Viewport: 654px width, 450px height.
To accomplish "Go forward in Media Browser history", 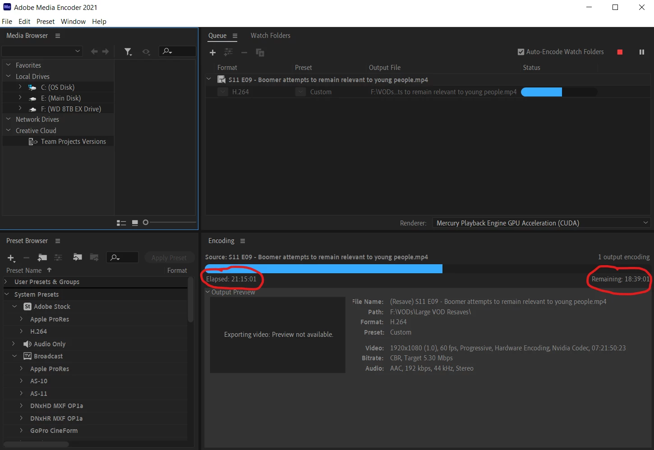I will (x=106, y=52).
